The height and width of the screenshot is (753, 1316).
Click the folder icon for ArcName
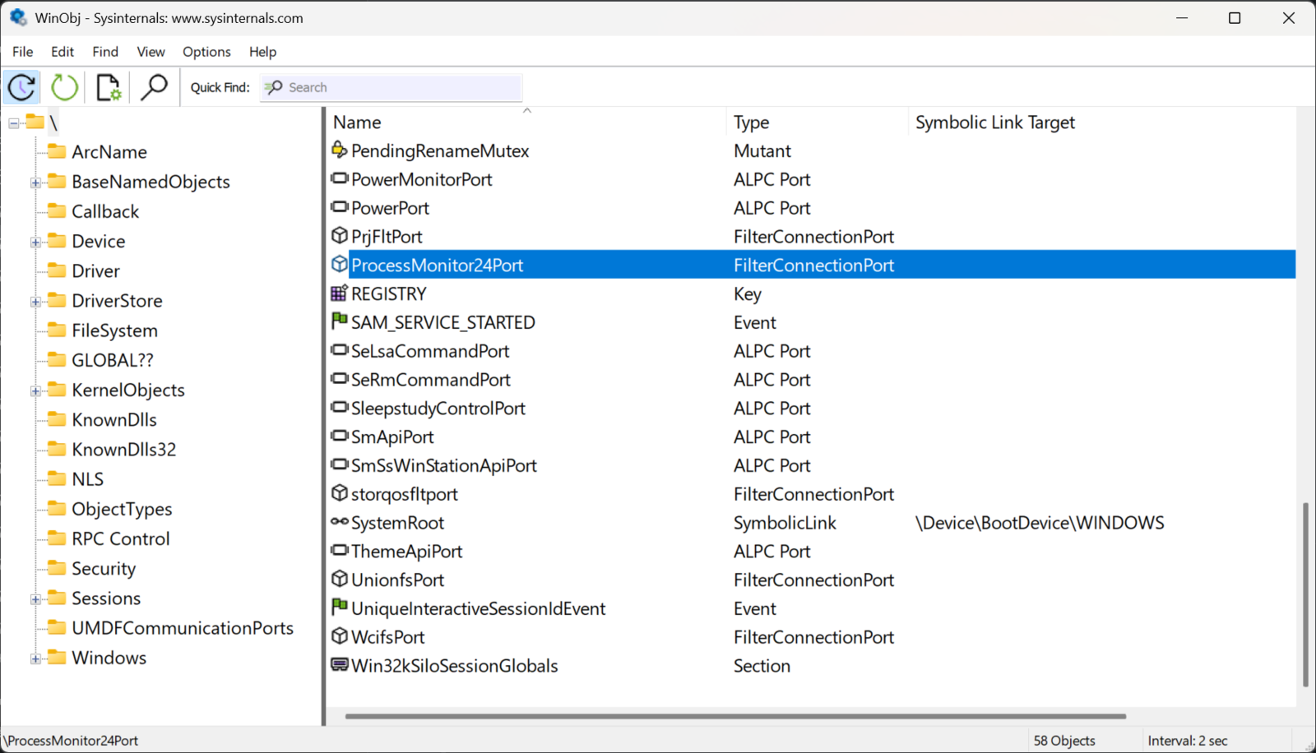point(57,150)
